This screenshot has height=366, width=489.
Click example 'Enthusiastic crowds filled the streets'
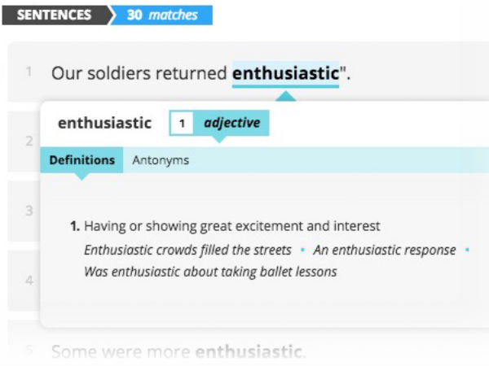coord(187,250)
